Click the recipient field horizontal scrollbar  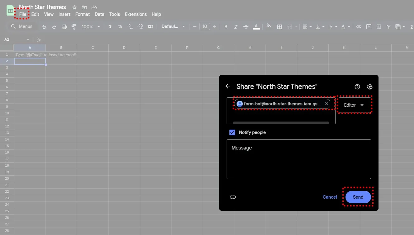pos(281,123)
